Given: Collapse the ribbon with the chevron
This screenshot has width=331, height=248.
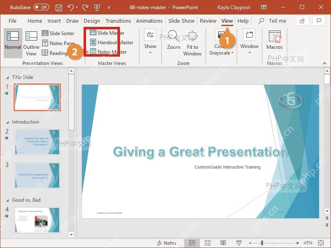Looking at the screenshot, I should coord(324,63).
